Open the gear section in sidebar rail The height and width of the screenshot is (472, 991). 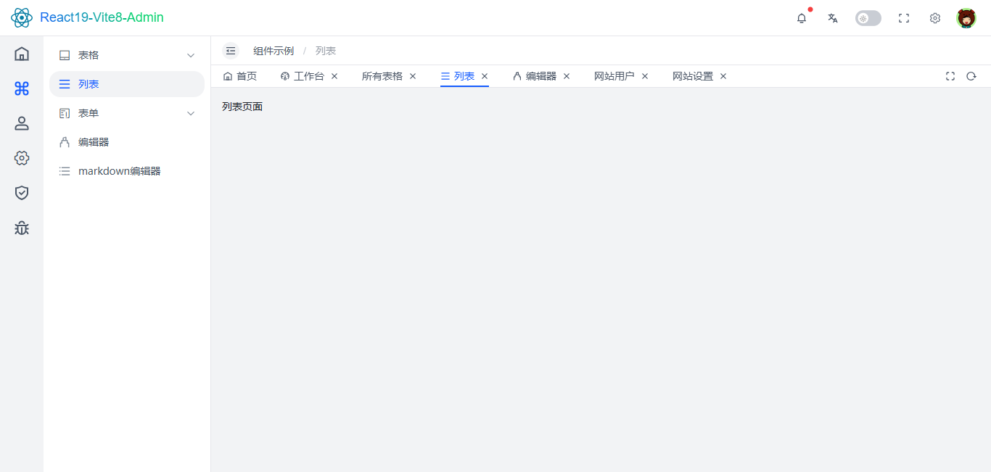point(22,158)
